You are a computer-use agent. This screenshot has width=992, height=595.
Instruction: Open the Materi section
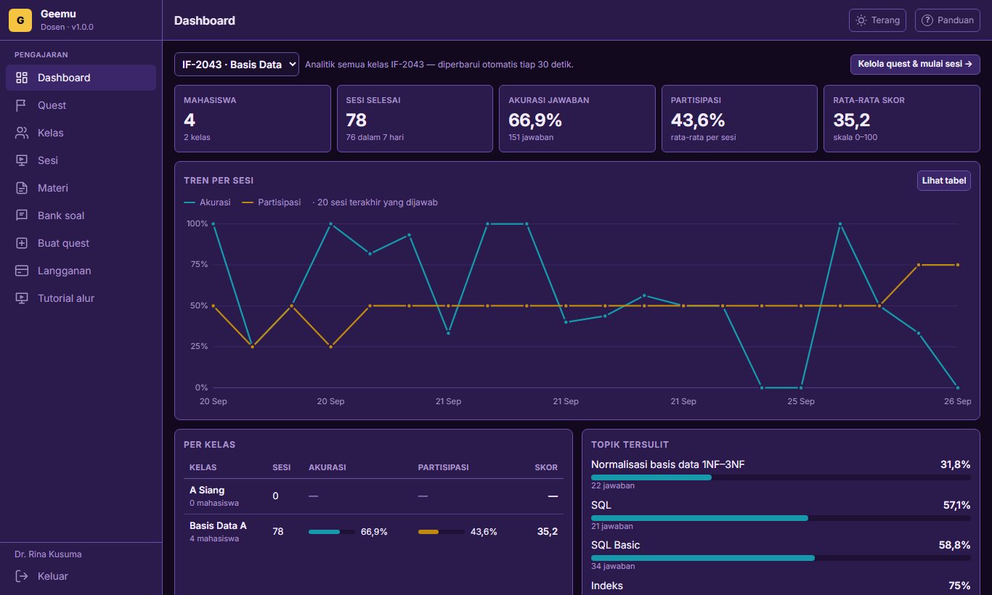[81, 188]
